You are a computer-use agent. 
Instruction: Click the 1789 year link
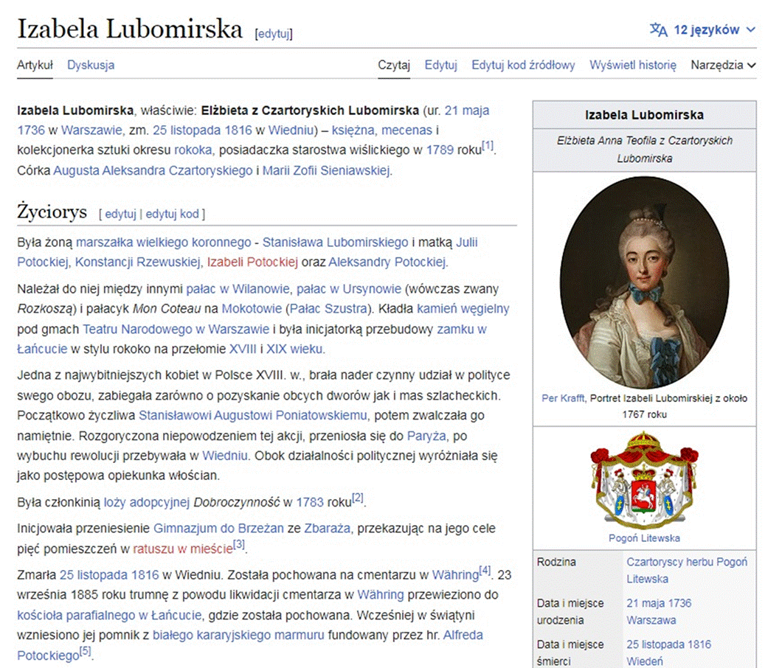[440, 150]
